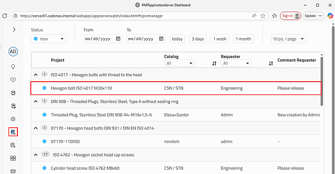
Task: Open the log document icon below the heart icon
Action: pyautogui.click(x=13, y=93)
